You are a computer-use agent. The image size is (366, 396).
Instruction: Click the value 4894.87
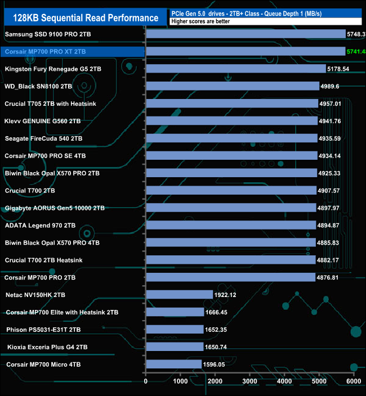328,226
